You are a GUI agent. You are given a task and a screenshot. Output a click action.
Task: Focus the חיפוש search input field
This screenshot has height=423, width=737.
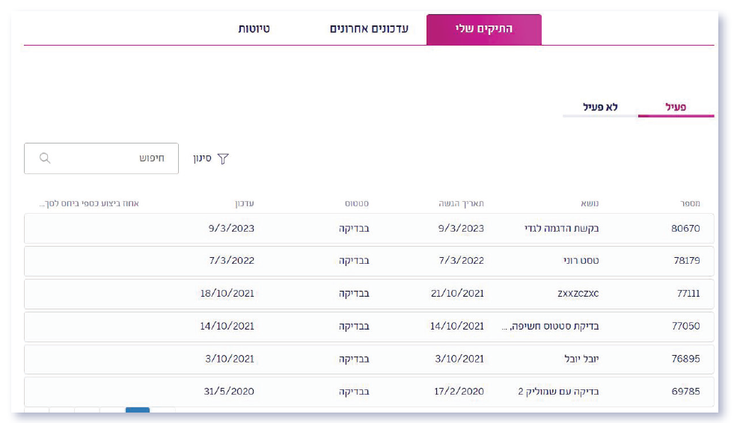tap(112, 158)
